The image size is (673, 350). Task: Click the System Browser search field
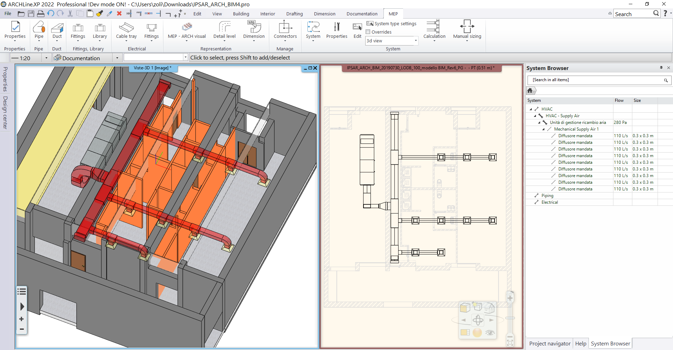point(596,80)
